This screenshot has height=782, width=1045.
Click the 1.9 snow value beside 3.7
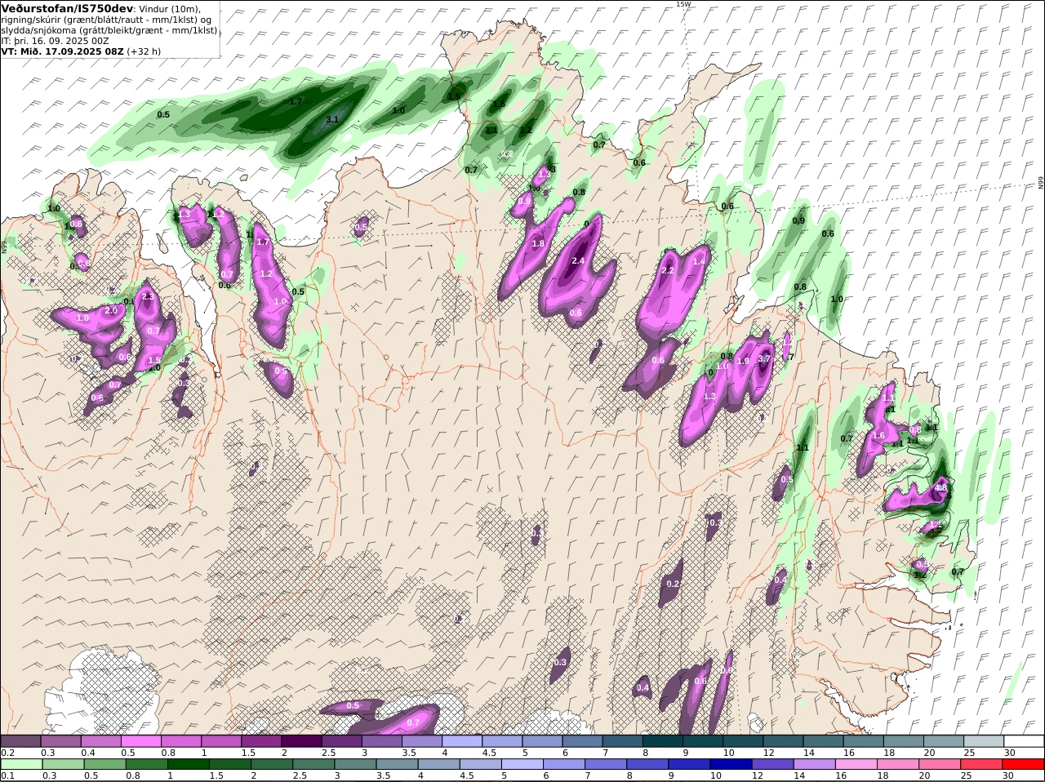point(743,361)
